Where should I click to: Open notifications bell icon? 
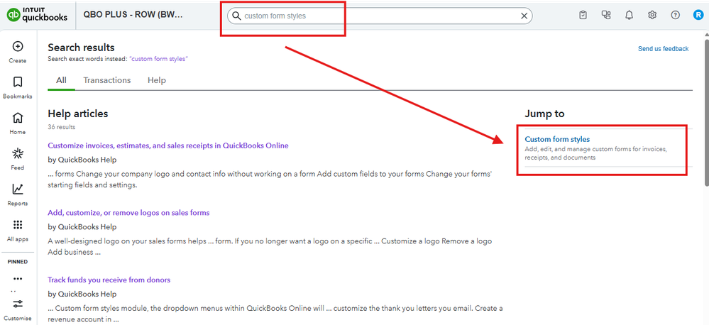tap(629, 16)
